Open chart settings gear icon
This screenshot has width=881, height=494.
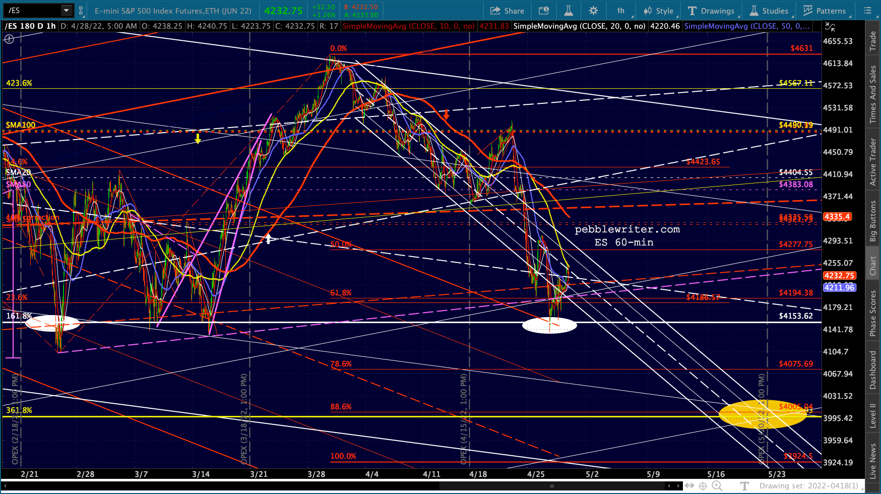coord(593,11)
